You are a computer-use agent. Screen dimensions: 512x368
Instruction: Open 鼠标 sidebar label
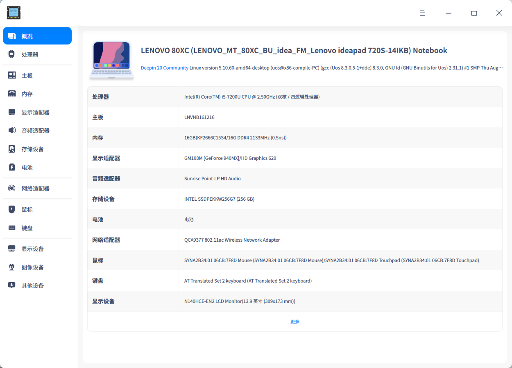27,209
